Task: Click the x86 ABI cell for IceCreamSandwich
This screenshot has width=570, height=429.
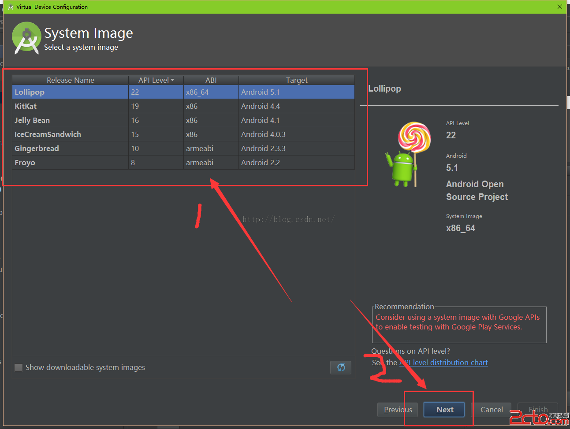Action: tap(211, 134)
